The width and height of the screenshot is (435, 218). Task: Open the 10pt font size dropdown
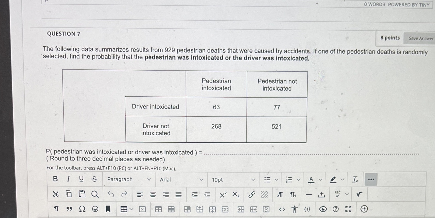[x=233, y=180]
